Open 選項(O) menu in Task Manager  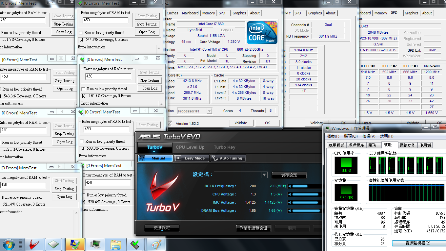pos(351,136)
